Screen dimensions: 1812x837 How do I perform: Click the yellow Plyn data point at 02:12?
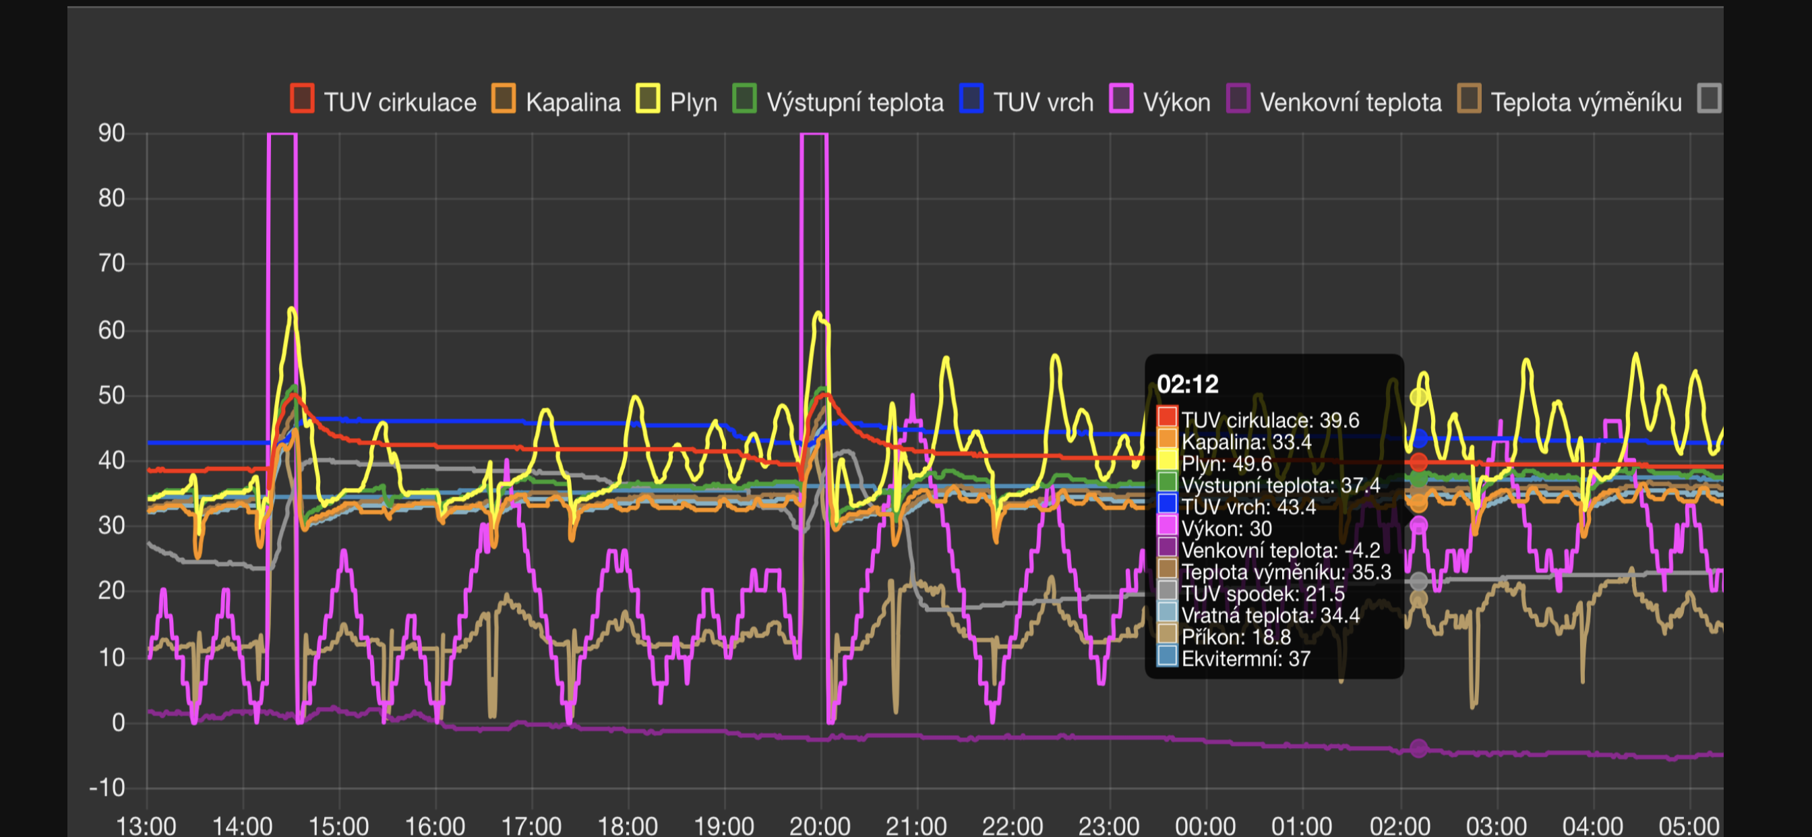(1419, 398)
